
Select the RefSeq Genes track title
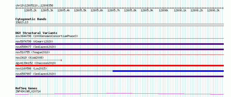(26, 89)
